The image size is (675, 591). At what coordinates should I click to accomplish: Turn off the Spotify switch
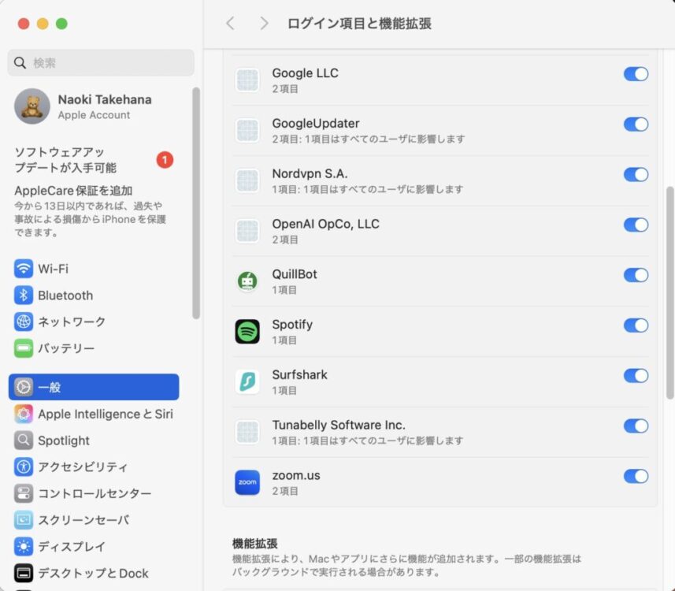coord(636,325)
